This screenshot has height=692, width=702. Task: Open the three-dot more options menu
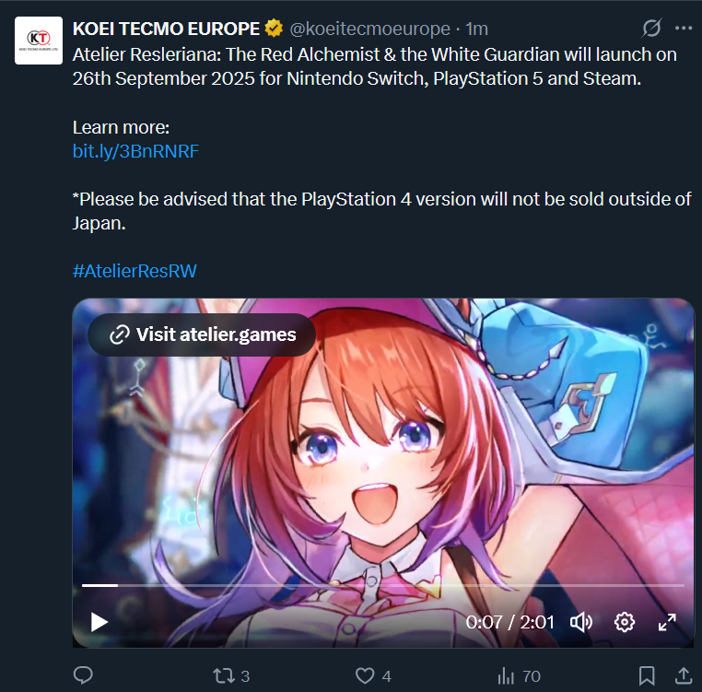684,29
